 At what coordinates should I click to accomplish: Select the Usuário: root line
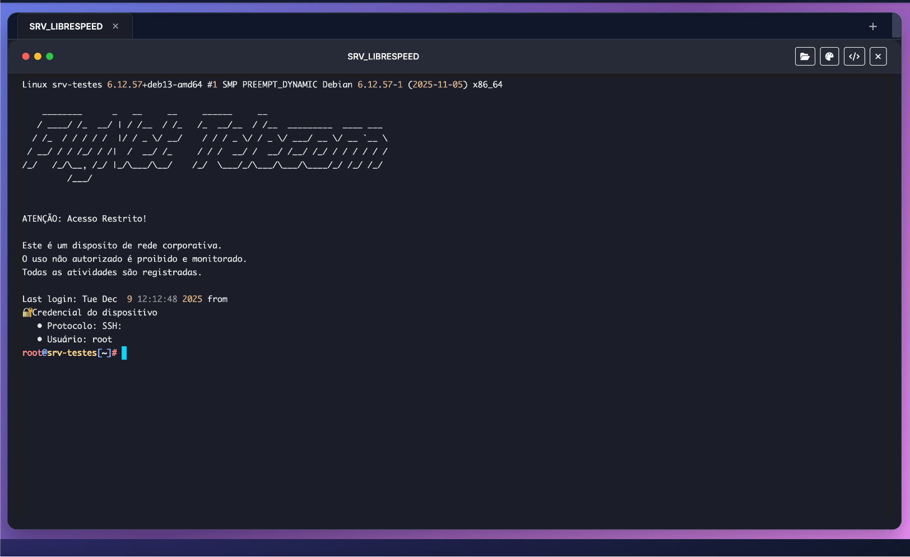click(x=79, y=339)
